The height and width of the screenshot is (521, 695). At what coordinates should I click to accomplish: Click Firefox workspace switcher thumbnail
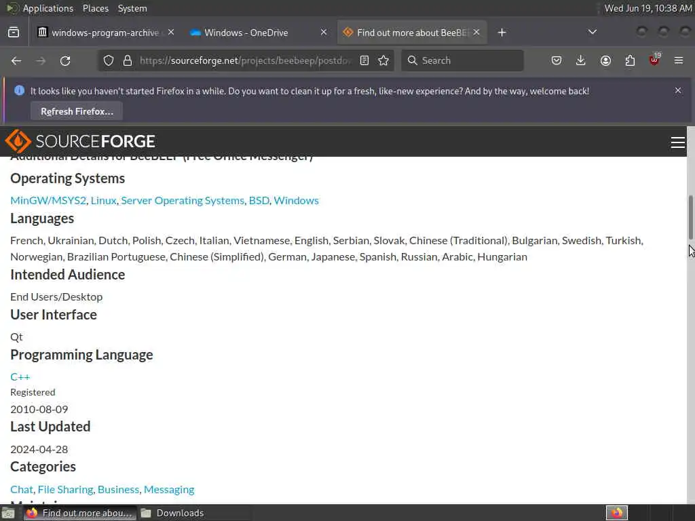tap(617, 513)
